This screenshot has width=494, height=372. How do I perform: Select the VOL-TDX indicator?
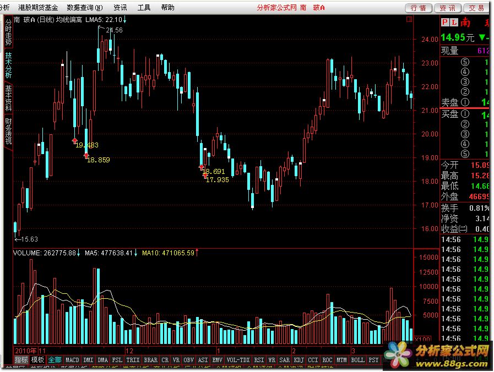(238, 360)
